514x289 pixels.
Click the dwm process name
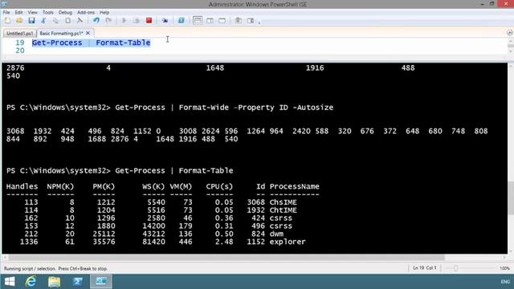click(276, 234)
